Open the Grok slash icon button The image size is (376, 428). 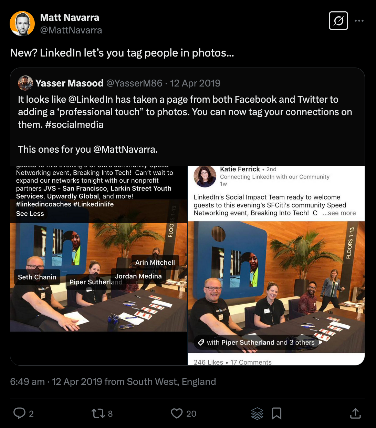[338, 21]
